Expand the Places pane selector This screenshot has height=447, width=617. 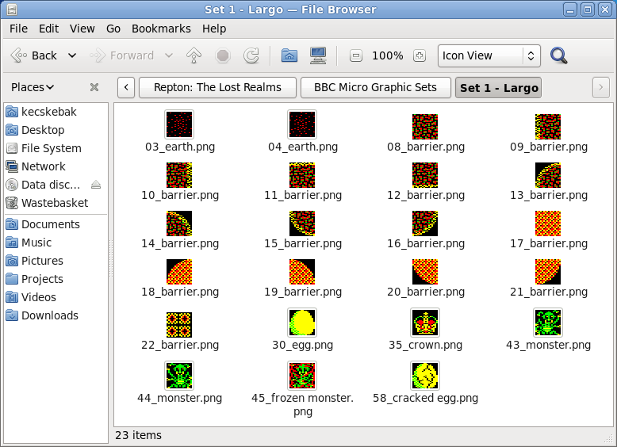click(x=33, y=87)
